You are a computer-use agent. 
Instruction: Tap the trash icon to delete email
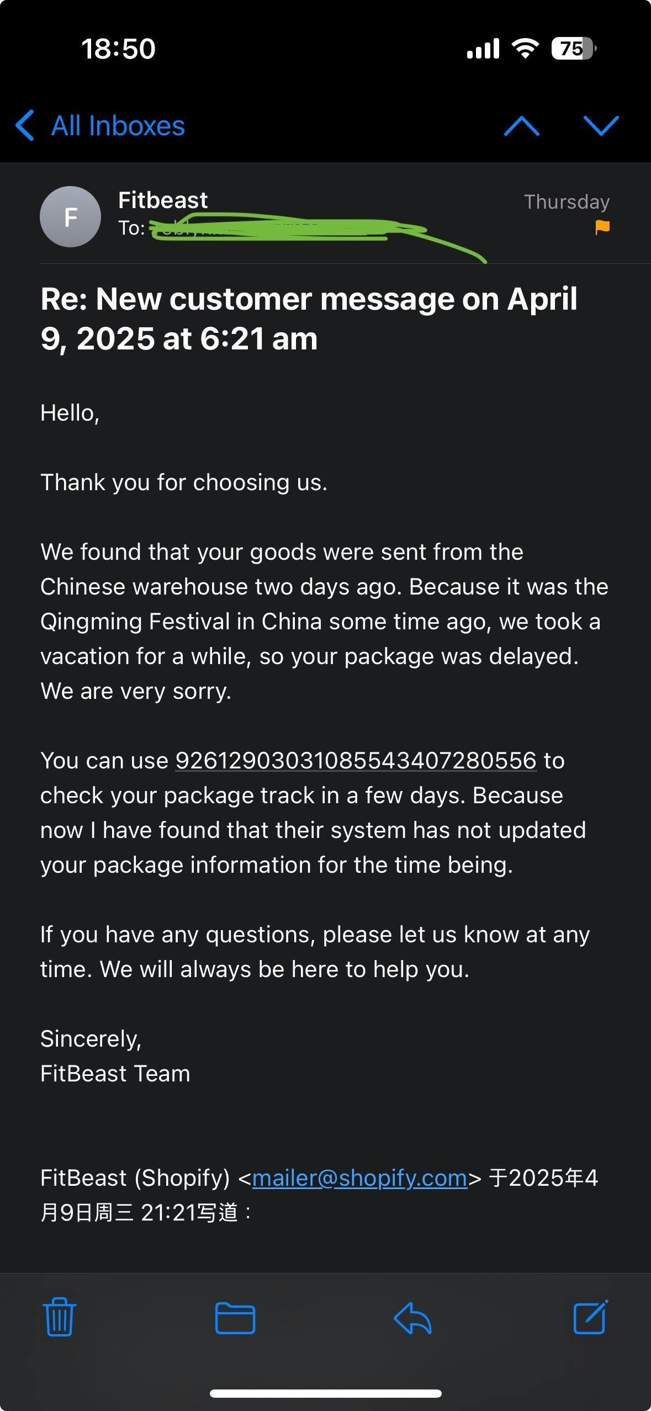point(59,1317)
